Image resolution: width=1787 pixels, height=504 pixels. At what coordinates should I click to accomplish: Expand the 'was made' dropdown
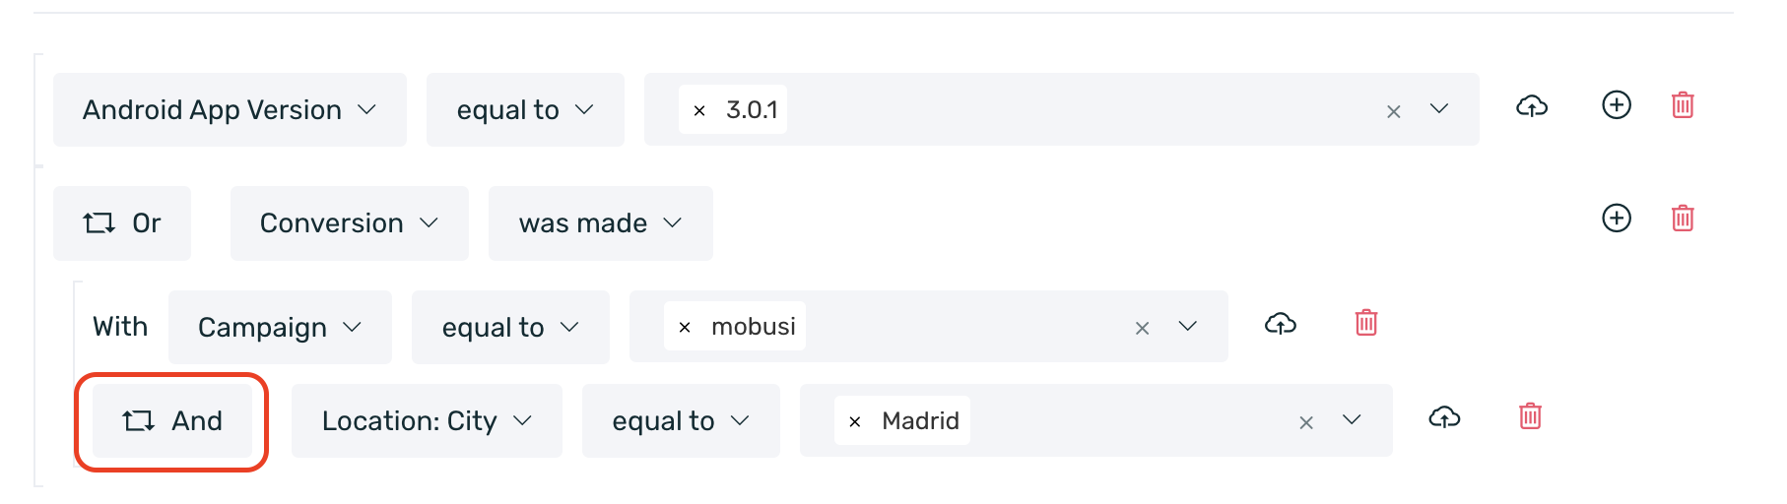(x=600, y=223)
